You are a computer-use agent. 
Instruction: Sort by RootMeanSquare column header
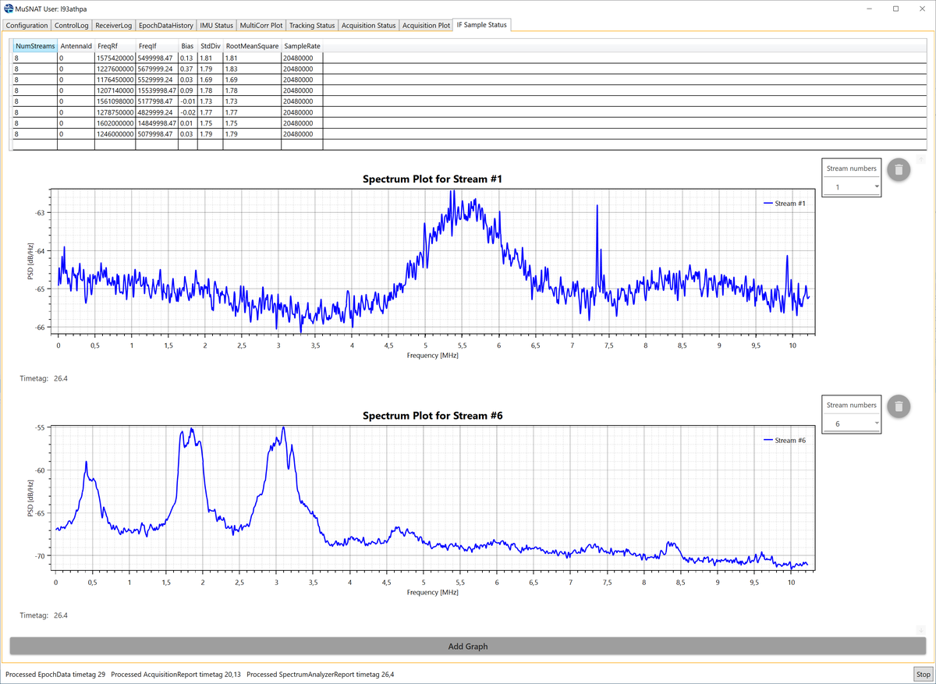252,46
